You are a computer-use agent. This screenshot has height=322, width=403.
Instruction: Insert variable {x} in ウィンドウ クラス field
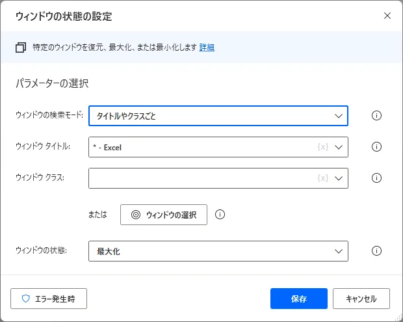[322, 178]
